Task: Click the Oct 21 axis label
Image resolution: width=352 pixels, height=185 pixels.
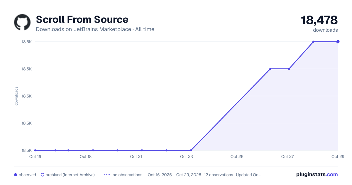Action: (x=136, y=157)
